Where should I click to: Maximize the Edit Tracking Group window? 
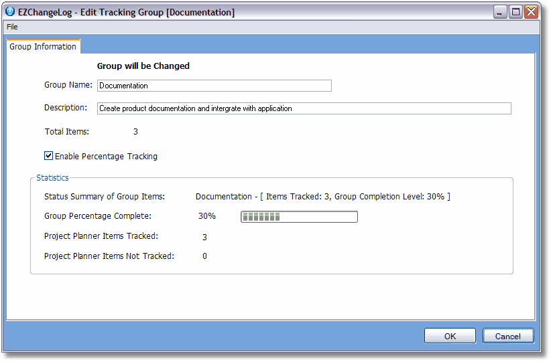[515, 12]
